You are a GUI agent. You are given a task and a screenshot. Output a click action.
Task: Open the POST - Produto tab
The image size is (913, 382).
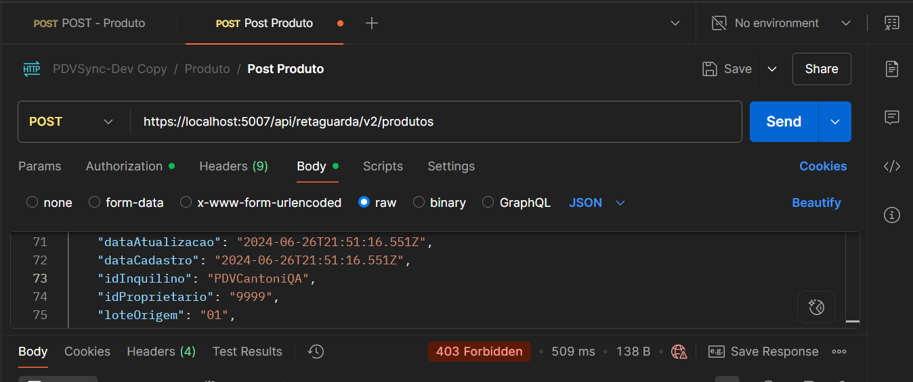(x=90, y=23)
